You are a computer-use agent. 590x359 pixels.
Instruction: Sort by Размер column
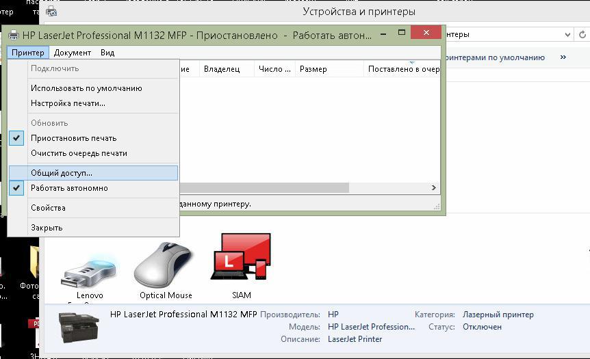pyautogui.click(x=329, y=69)
